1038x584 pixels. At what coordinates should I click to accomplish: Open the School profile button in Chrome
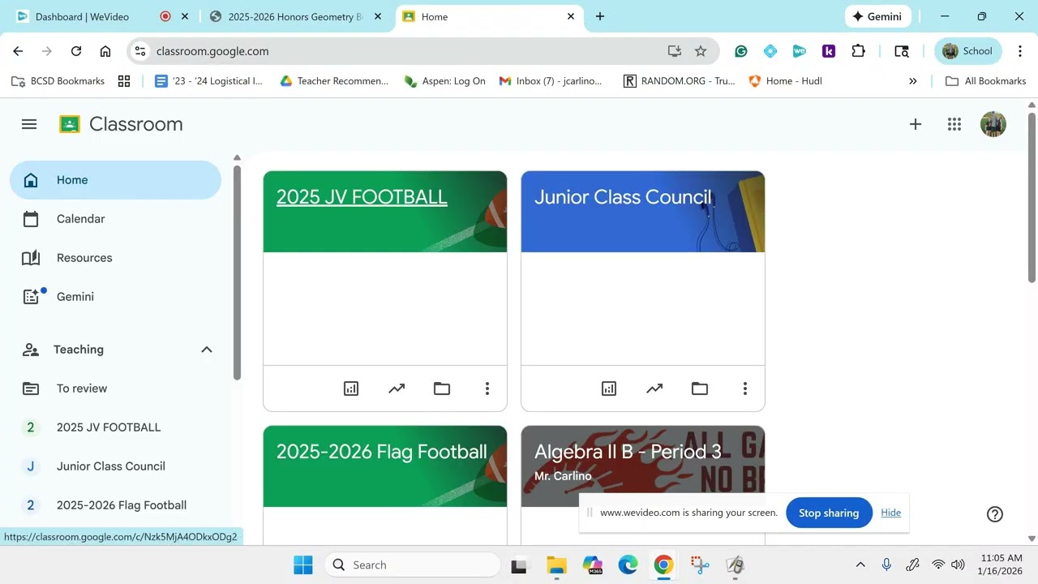(968, 51)
